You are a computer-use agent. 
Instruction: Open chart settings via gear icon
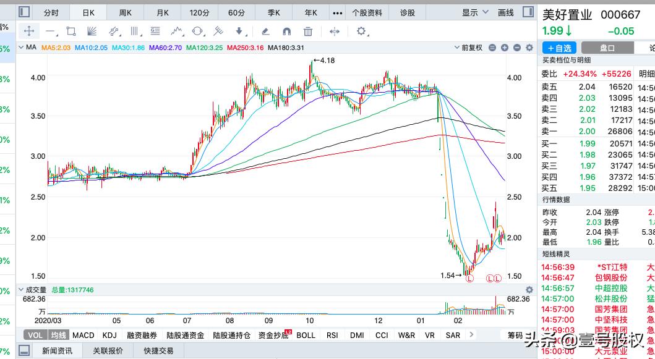529,48
